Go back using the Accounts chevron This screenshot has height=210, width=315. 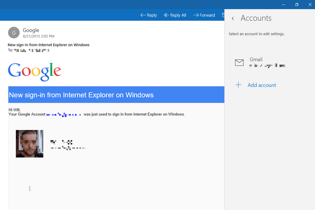point(233,19)
